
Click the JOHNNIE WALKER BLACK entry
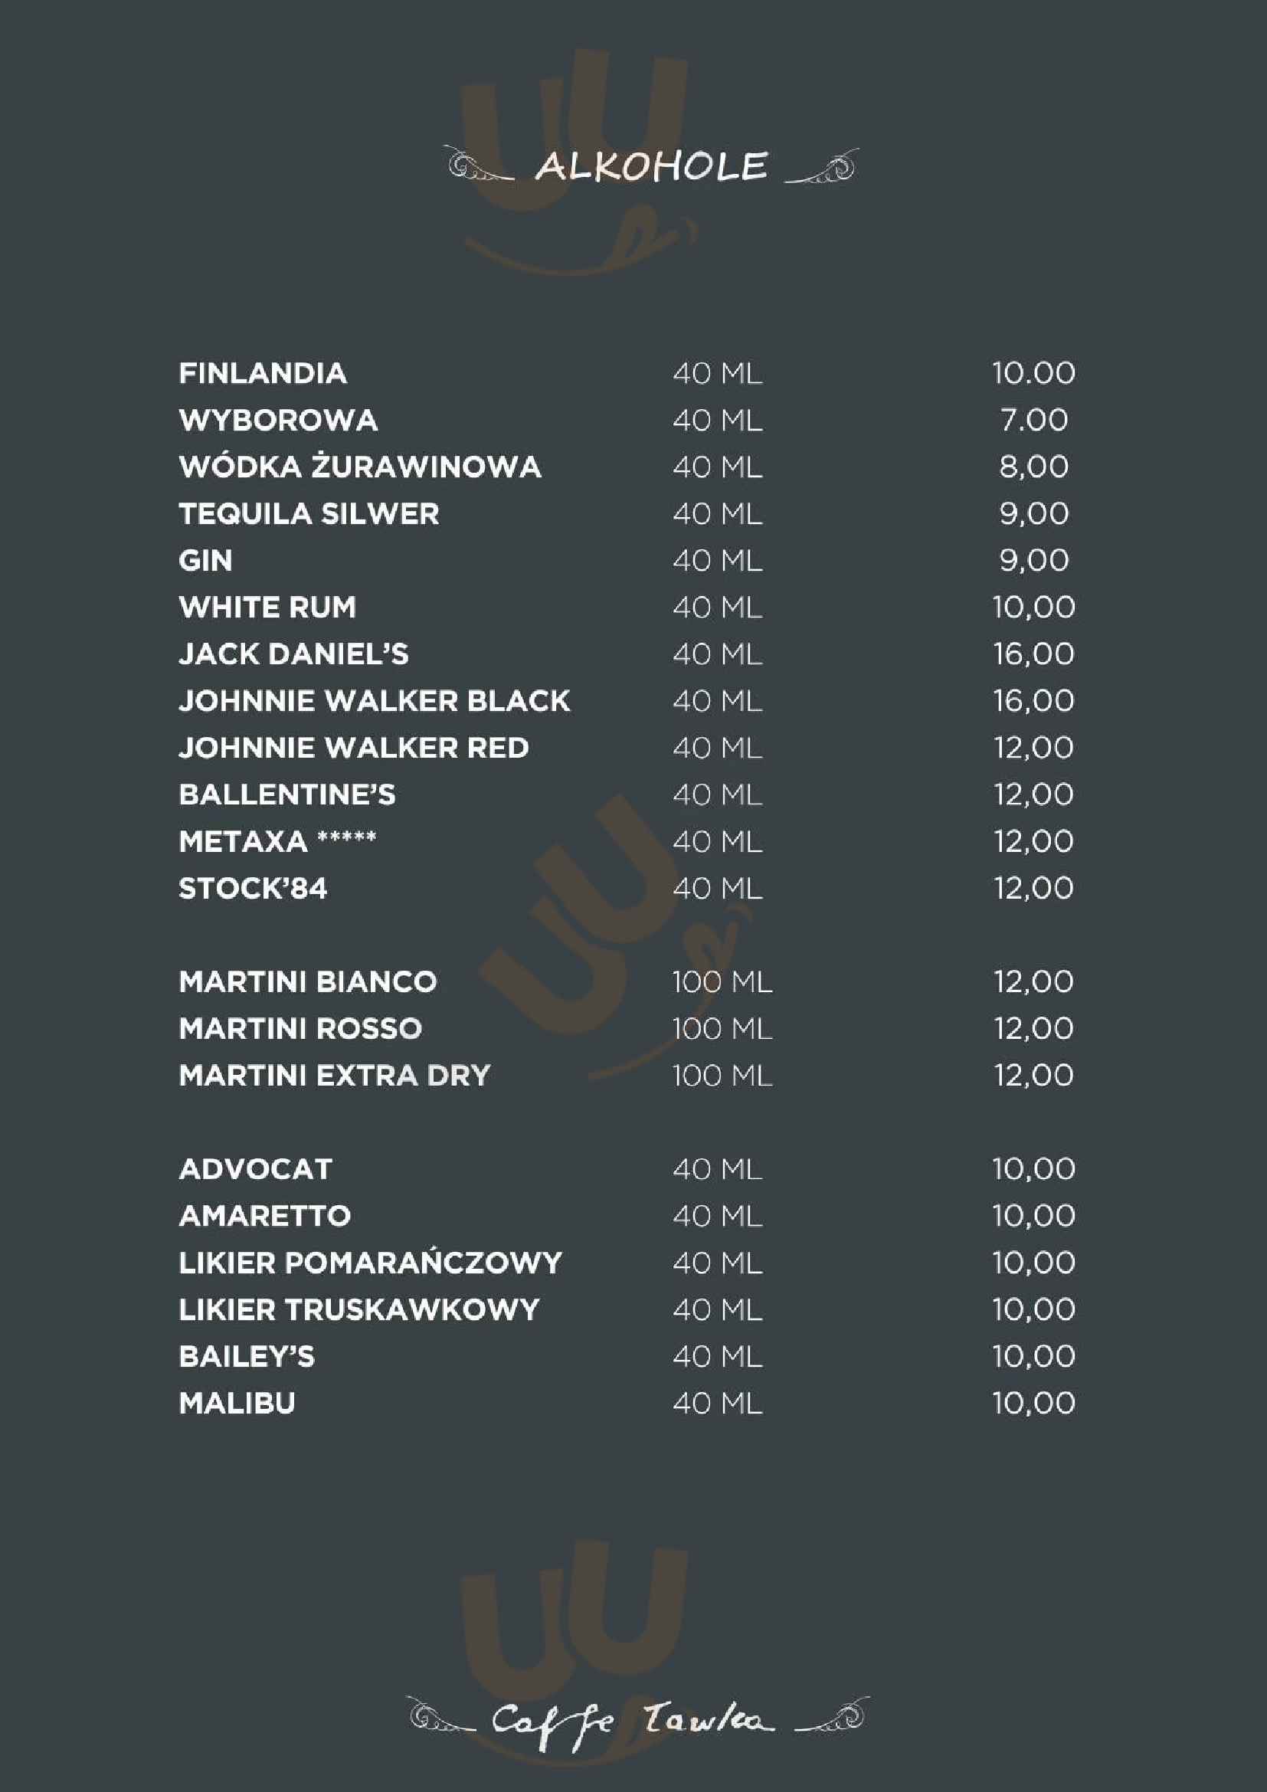[x=375, y=701]
